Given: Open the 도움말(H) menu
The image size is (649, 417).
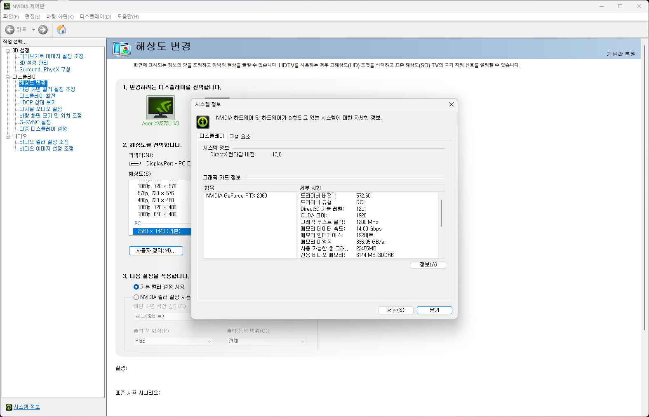Looking at the screenshot, I should (x=128, y=17).
